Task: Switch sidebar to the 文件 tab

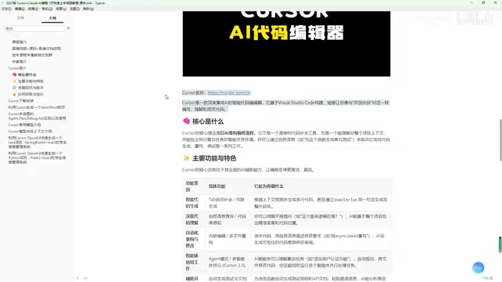Action: coord(20,18)
